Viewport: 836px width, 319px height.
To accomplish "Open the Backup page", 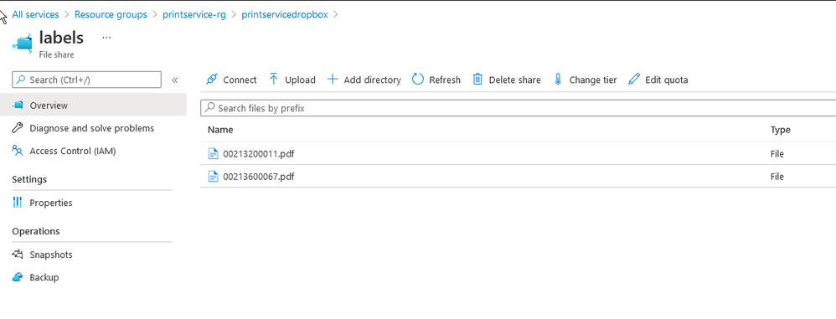I will 44,277.
